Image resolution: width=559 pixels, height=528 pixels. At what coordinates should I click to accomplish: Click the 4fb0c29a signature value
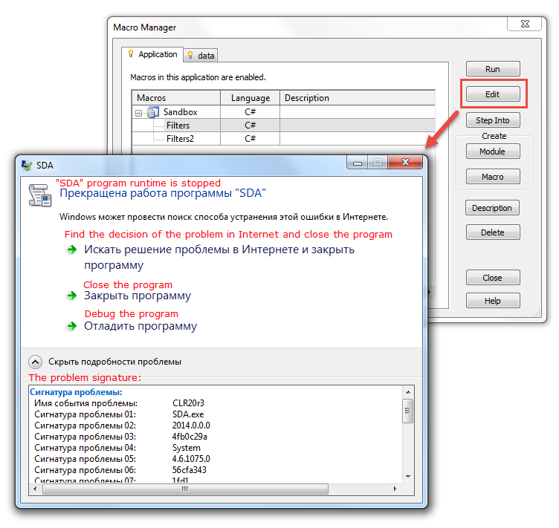190,437
